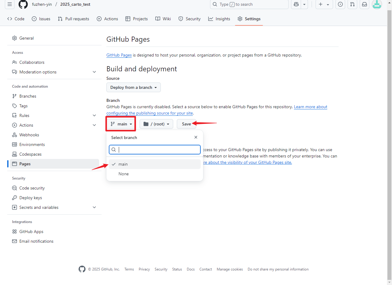Open visibility of GitHub Pages site link

[x=248, y=162]
